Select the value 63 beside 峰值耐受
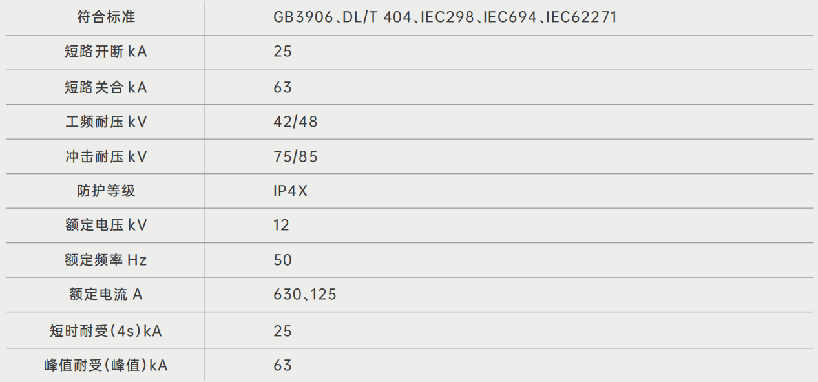The width and height of the screenshot is (818, 382). (282, 366)
